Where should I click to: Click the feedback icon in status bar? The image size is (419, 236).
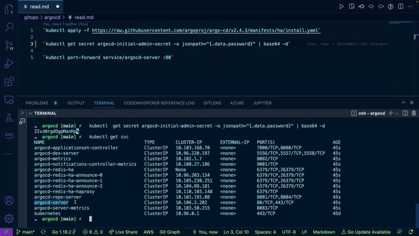(399, 232)
